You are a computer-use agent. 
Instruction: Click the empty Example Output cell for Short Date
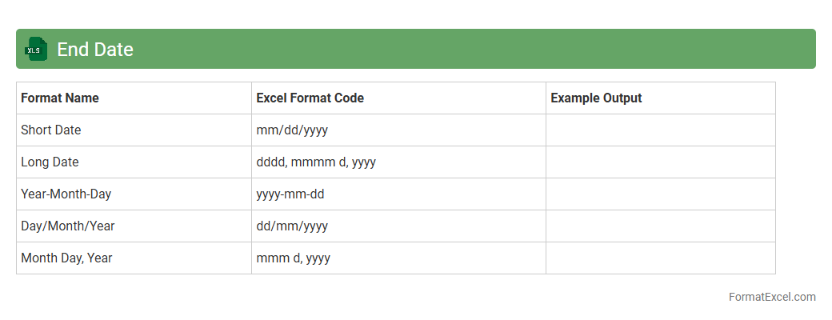click(660, 130)
